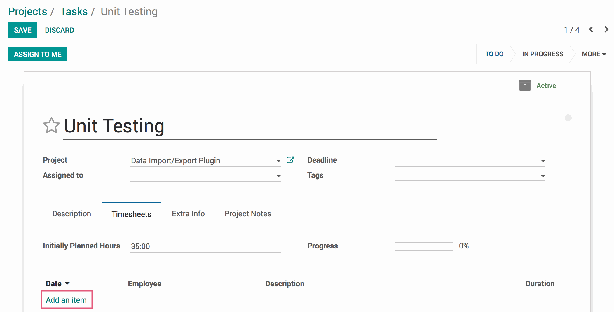Viewport: 614px width, 312px height.
Task: Expand the MORE stages dropdown
Action: coord(594,54)
